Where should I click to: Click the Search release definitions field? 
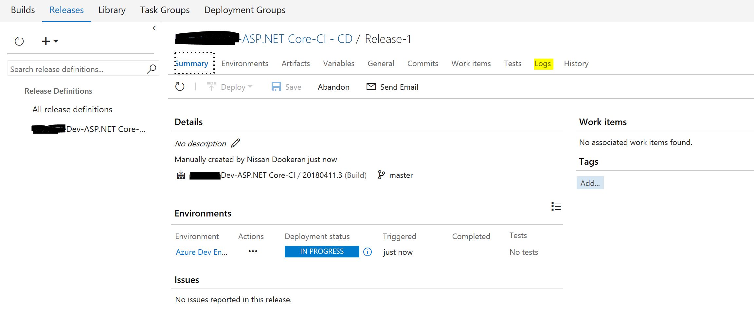(77, 69)
